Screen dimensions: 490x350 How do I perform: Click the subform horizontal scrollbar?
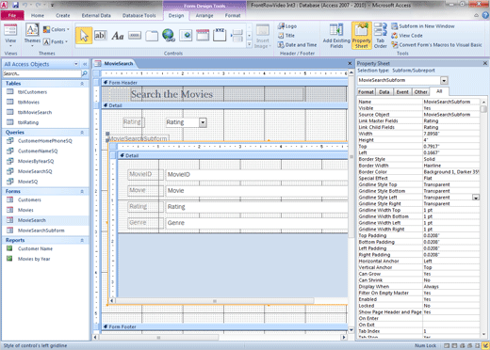(x=215, y=301)
